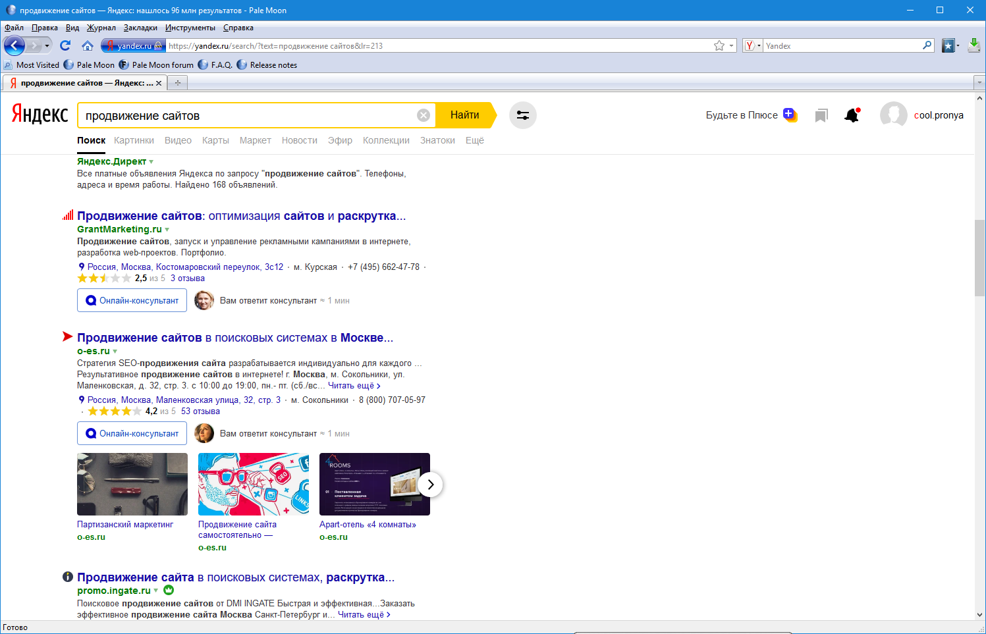Click the info favicon of promo.ingate.ru result
This screenshot has height=634, width=986.
pyautogui.click(x=67, y=577)
